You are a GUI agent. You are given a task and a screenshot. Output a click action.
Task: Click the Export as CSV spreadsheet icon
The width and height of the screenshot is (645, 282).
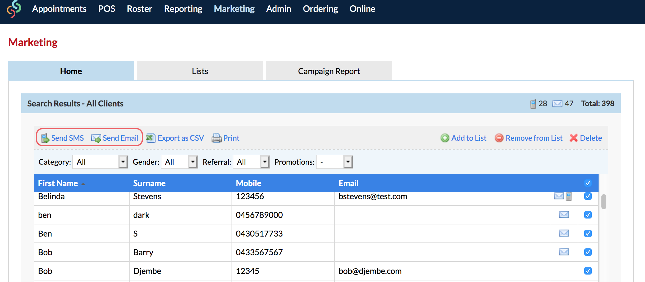[x=151, y=138]
